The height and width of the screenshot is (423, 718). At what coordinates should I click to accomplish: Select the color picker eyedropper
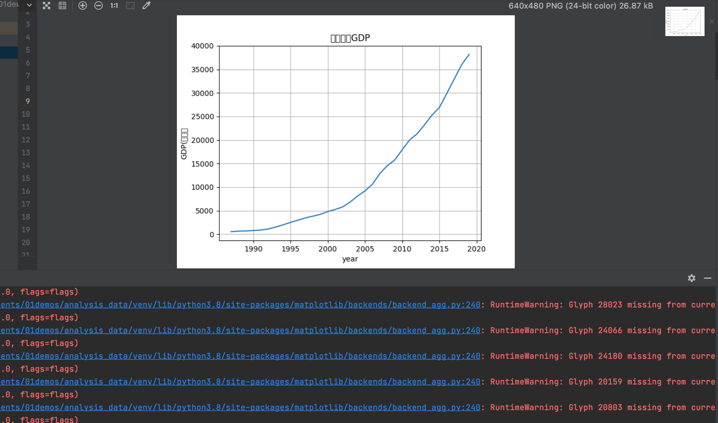[147, 6]
